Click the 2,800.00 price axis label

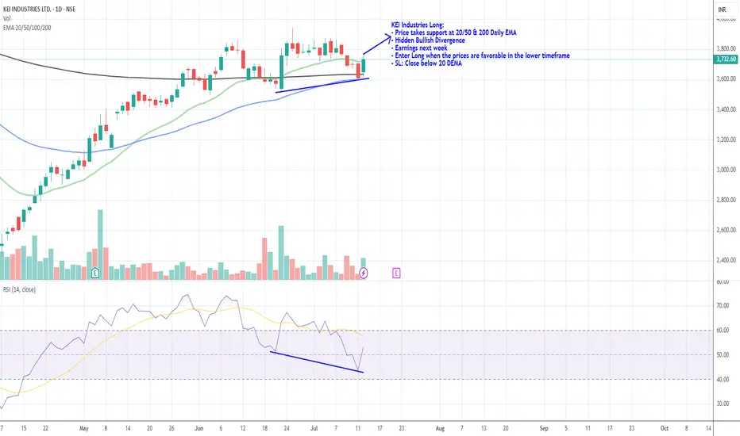pyautogui.click(x=727, y=200)
